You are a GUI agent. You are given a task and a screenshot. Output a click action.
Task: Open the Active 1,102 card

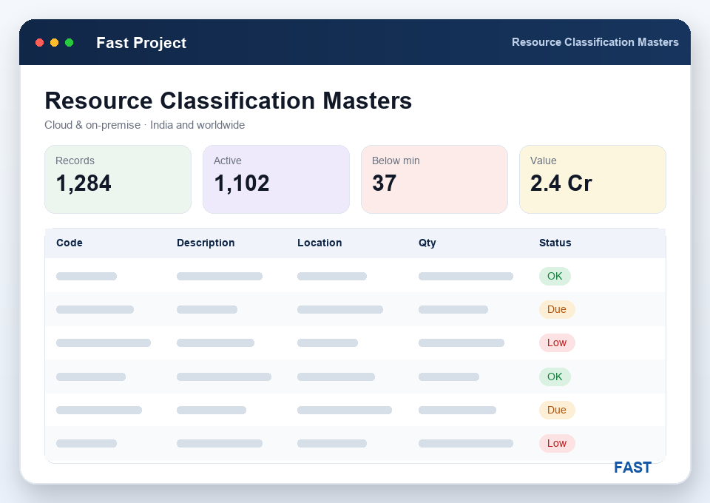[276, 179]
